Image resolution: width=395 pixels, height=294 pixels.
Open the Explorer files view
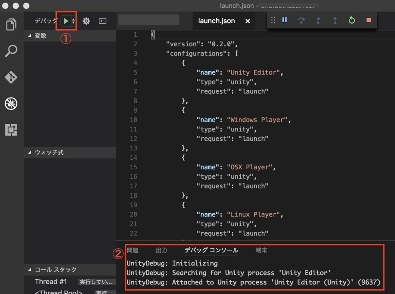coord(11,24)
